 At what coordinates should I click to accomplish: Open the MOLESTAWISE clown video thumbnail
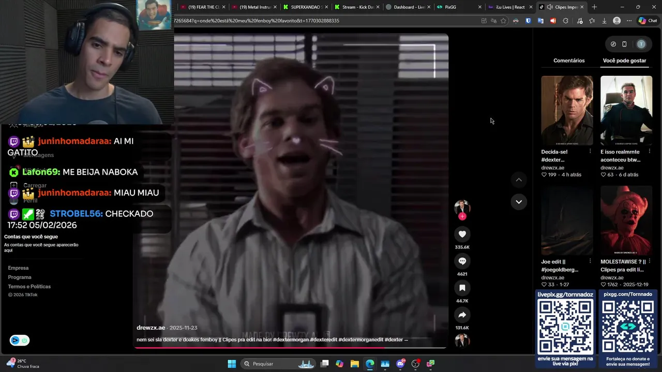[x=626, y=221]
